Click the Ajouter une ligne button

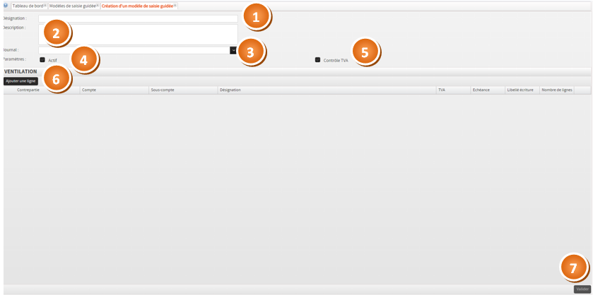20,81
